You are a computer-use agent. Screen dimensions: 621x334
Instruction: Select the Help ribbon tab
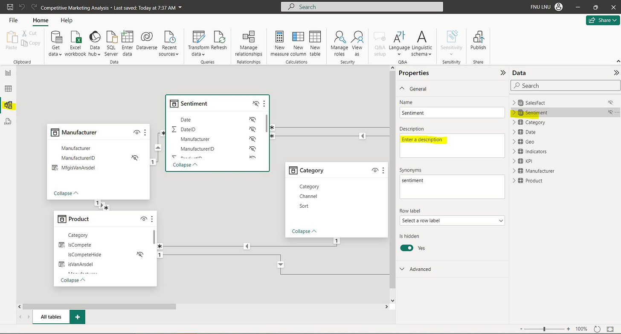[x=67, y=20]
